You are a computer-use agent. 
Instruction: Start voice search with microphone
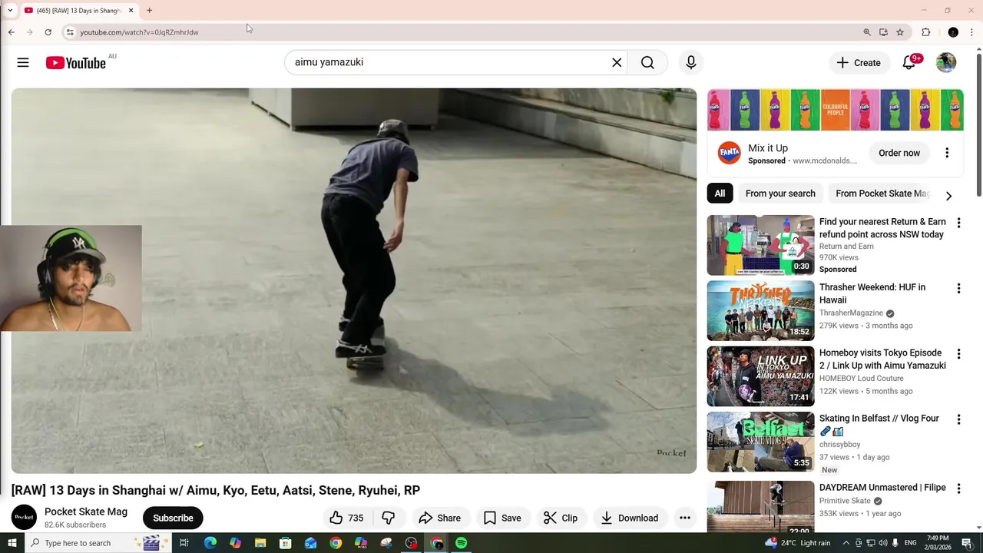(x=691, y=63)
